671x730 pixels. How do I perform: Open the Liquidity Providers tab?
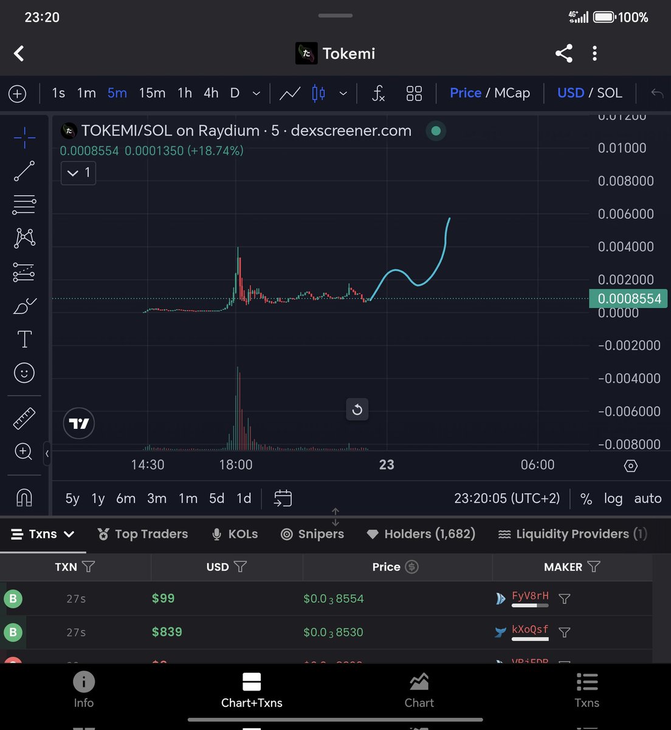(x=573, y=534)
